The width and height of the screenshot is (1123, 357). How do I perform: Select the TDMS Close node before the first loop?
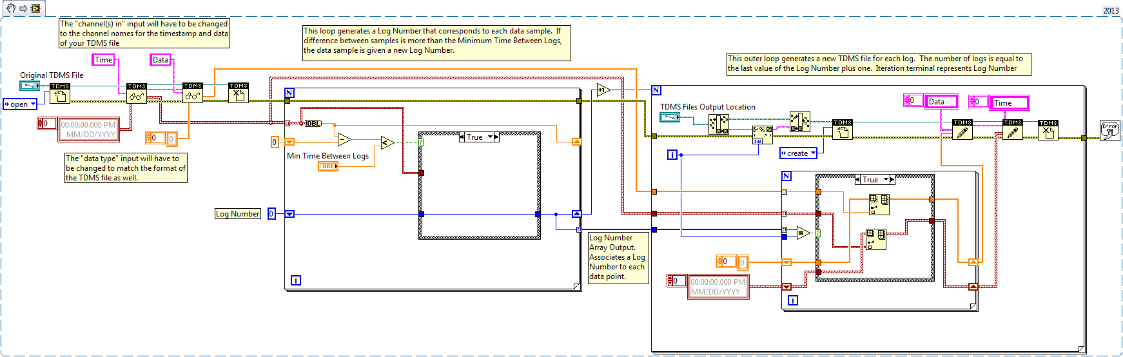click(239, 93)
